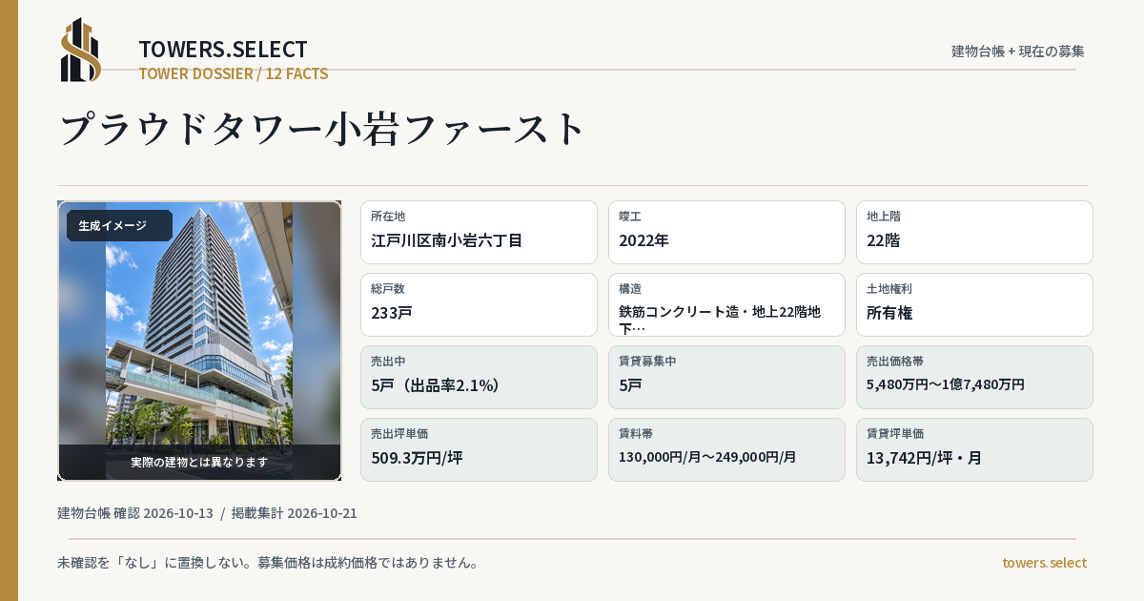Select the 総戸数 233戸 card

point(479,304)
